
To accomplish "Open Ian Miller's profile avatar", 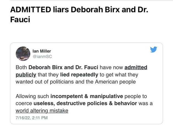I will point(23,54).
